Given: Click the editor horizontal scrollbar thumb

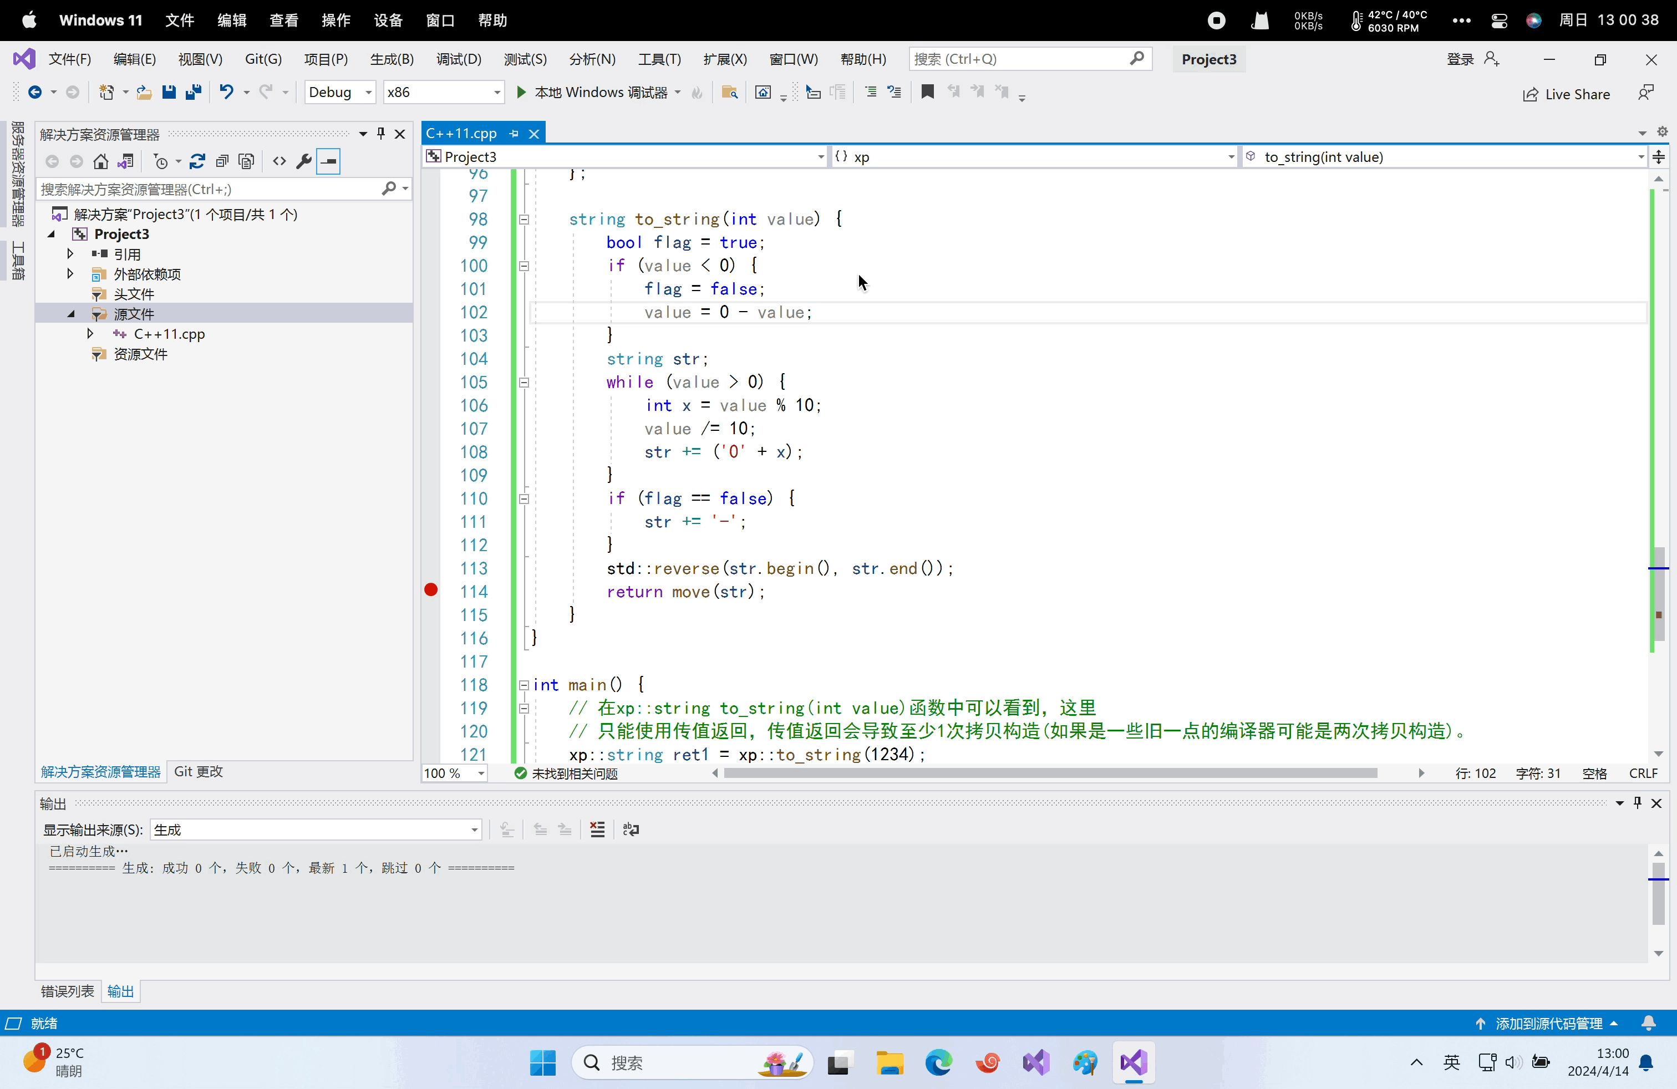Looking at the screenshot, I should tap(1050, 774).
